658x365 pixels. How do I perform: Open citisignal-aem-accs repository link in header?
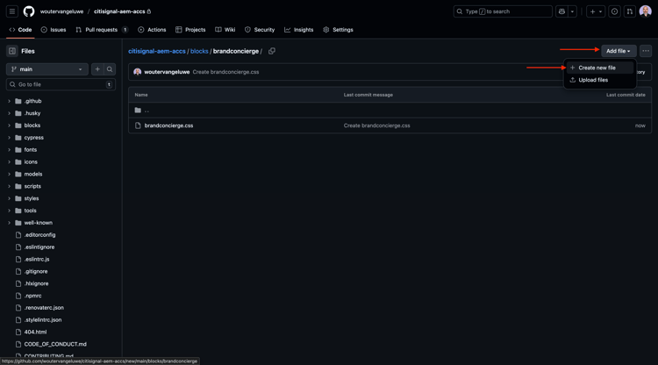(119, 11)
